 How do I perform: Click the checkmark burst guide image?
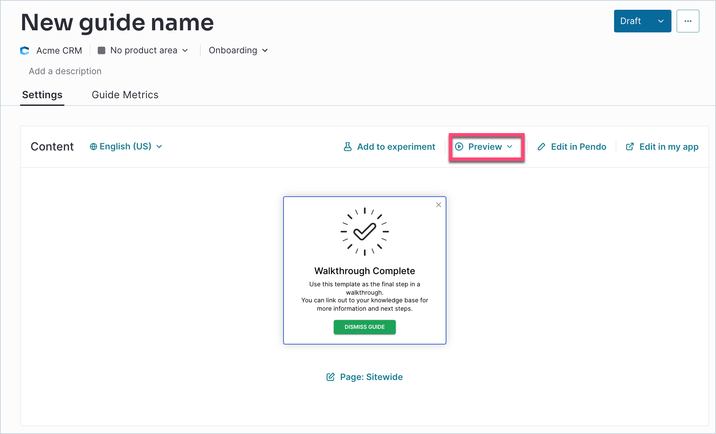pos(365,232)
